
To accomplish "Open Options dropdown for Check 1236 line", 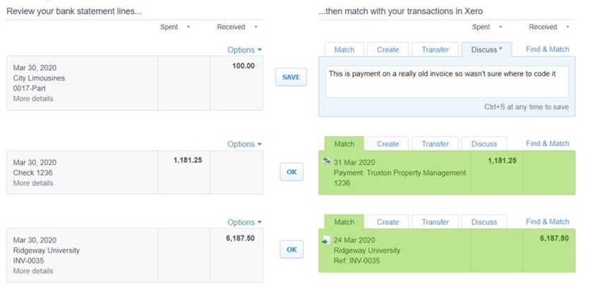I will (x=244, y=144).
